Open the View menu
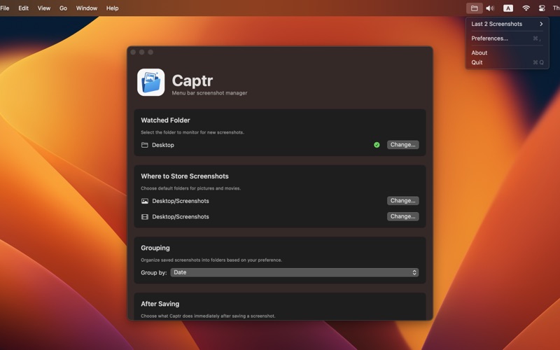560x350 pixels. coord(44,8)
